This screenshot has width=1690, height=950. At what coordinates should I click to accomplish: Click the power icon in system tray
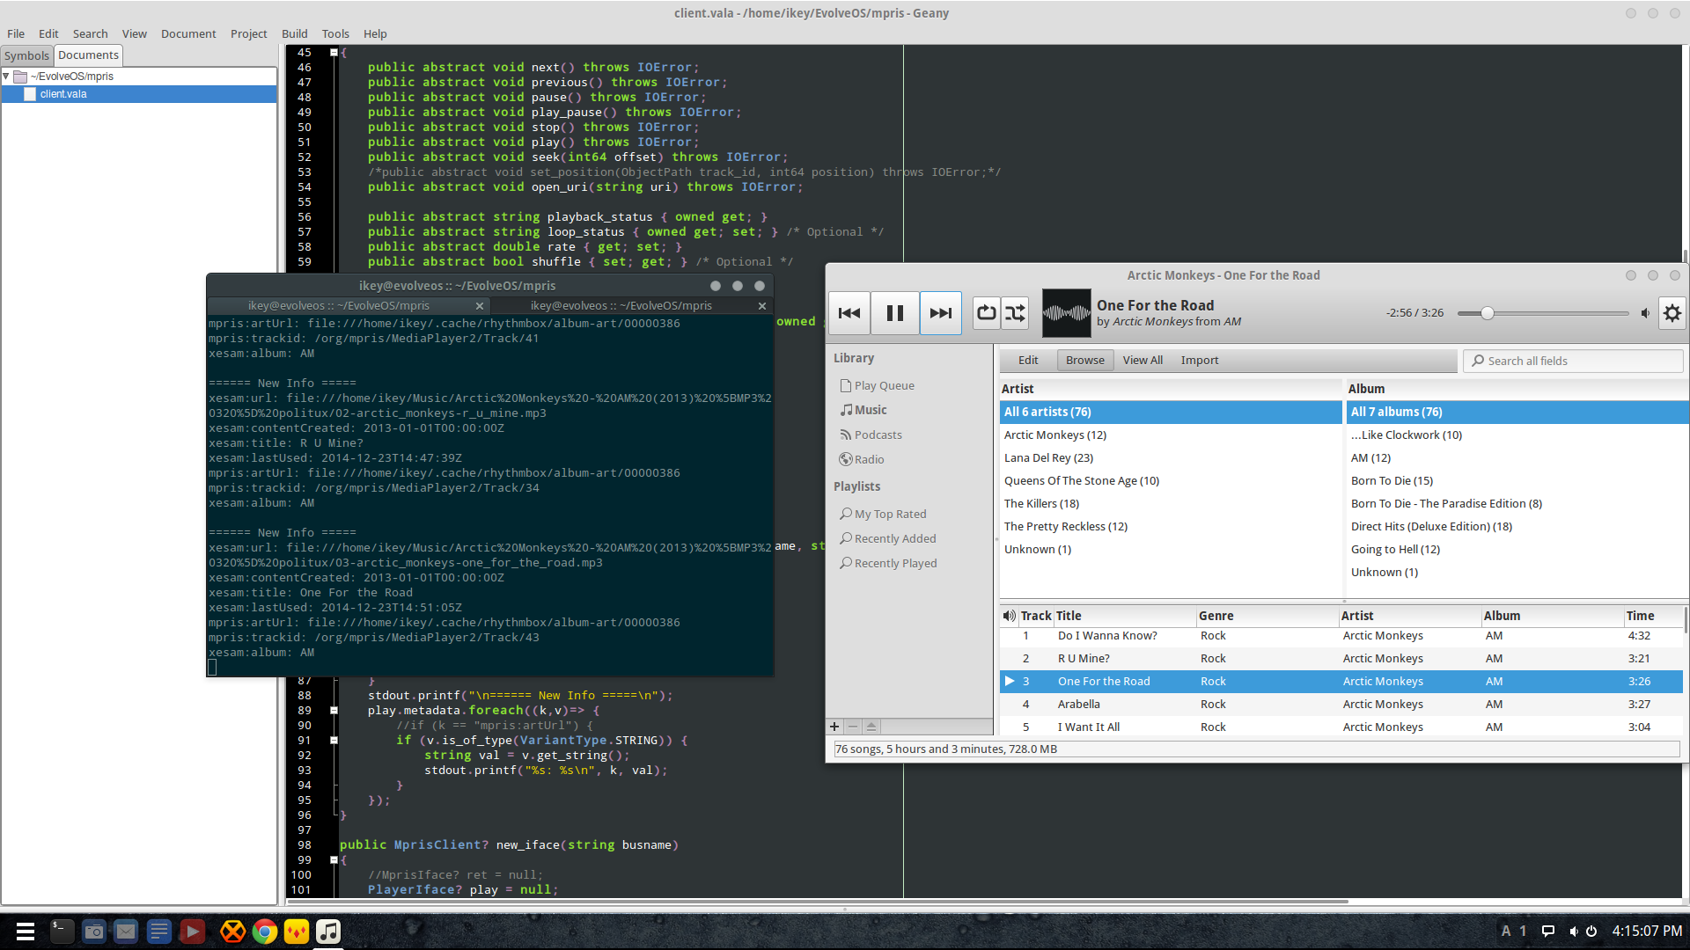[x=1591, y=931]
